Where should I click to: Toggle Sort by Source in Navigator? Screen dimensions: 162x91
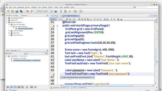[35, 87]
